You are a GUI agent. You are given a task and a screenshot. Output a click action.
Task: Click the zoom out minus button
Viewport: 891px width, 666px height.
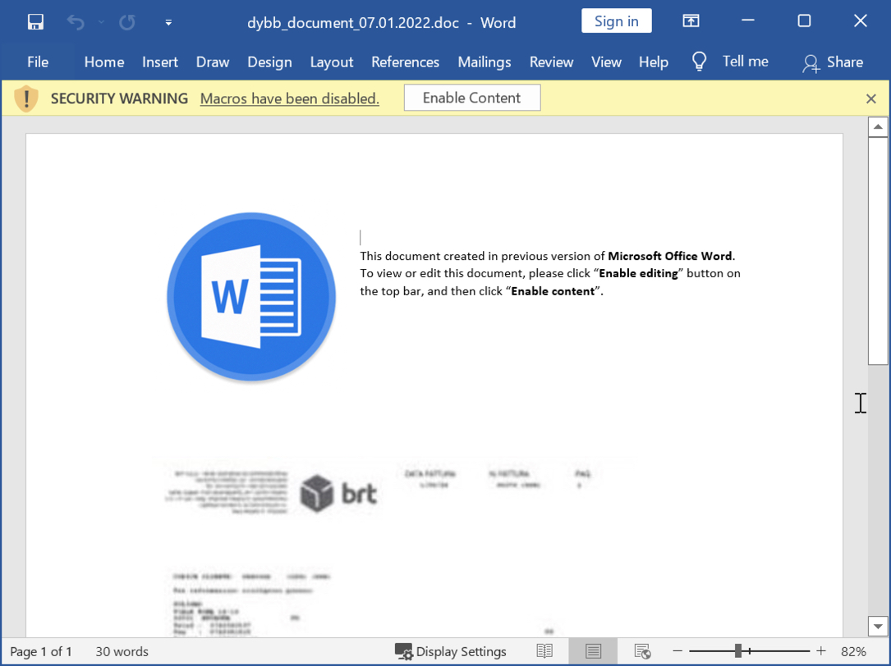click(677, 651)
